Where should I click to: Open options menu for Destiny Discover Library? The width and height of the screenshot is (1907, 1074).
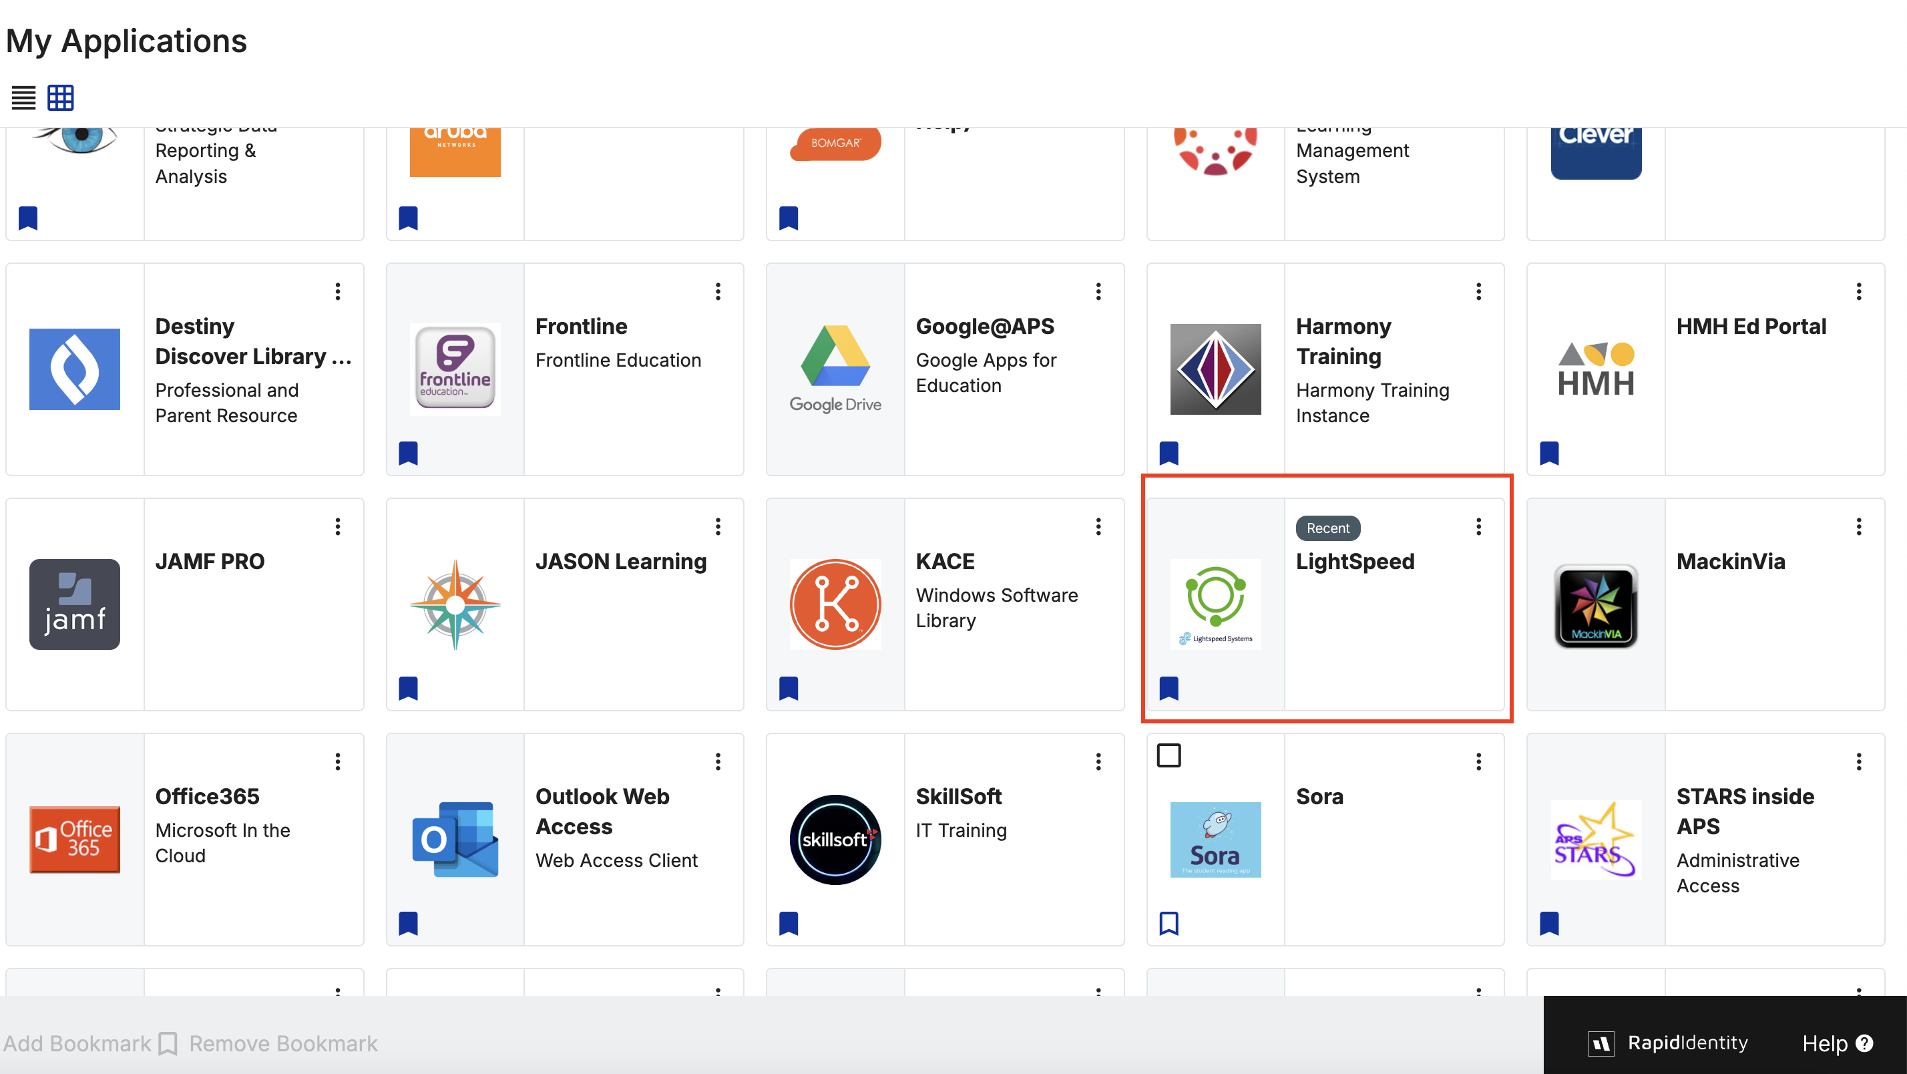[338, 291]
